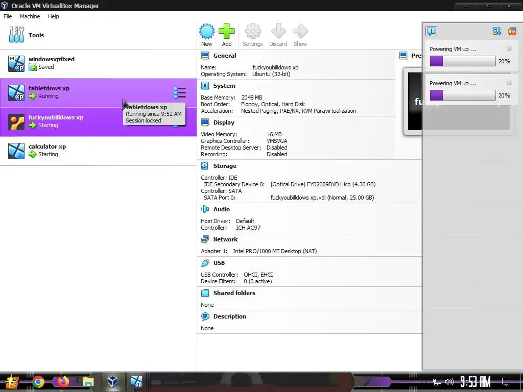The image size is (523, 392).
Task: Click the Description section speech-bubble icon
Action: coord(205,316)
